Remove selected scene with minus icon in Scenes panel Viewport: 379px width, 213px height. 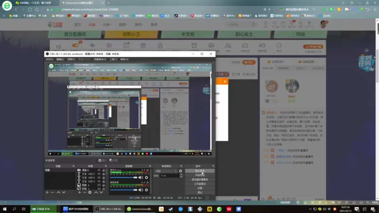(52, 193)
